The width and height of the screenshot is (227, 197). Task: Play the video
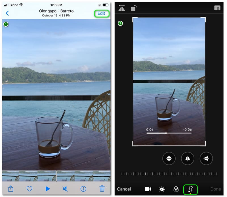(47, 189)
